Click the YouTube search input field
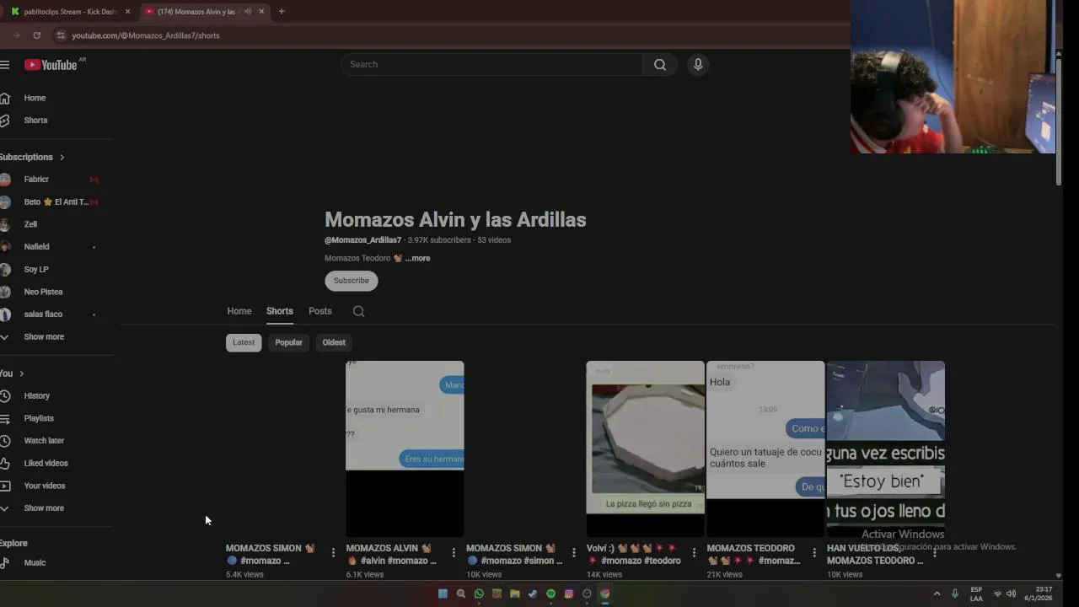The image size is (1079, 607). pyautogui.click(x=492, y=64)
